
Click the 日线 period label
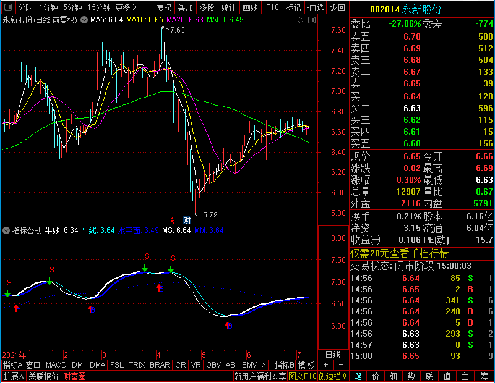pyautogui.click(x=333, y=355)
